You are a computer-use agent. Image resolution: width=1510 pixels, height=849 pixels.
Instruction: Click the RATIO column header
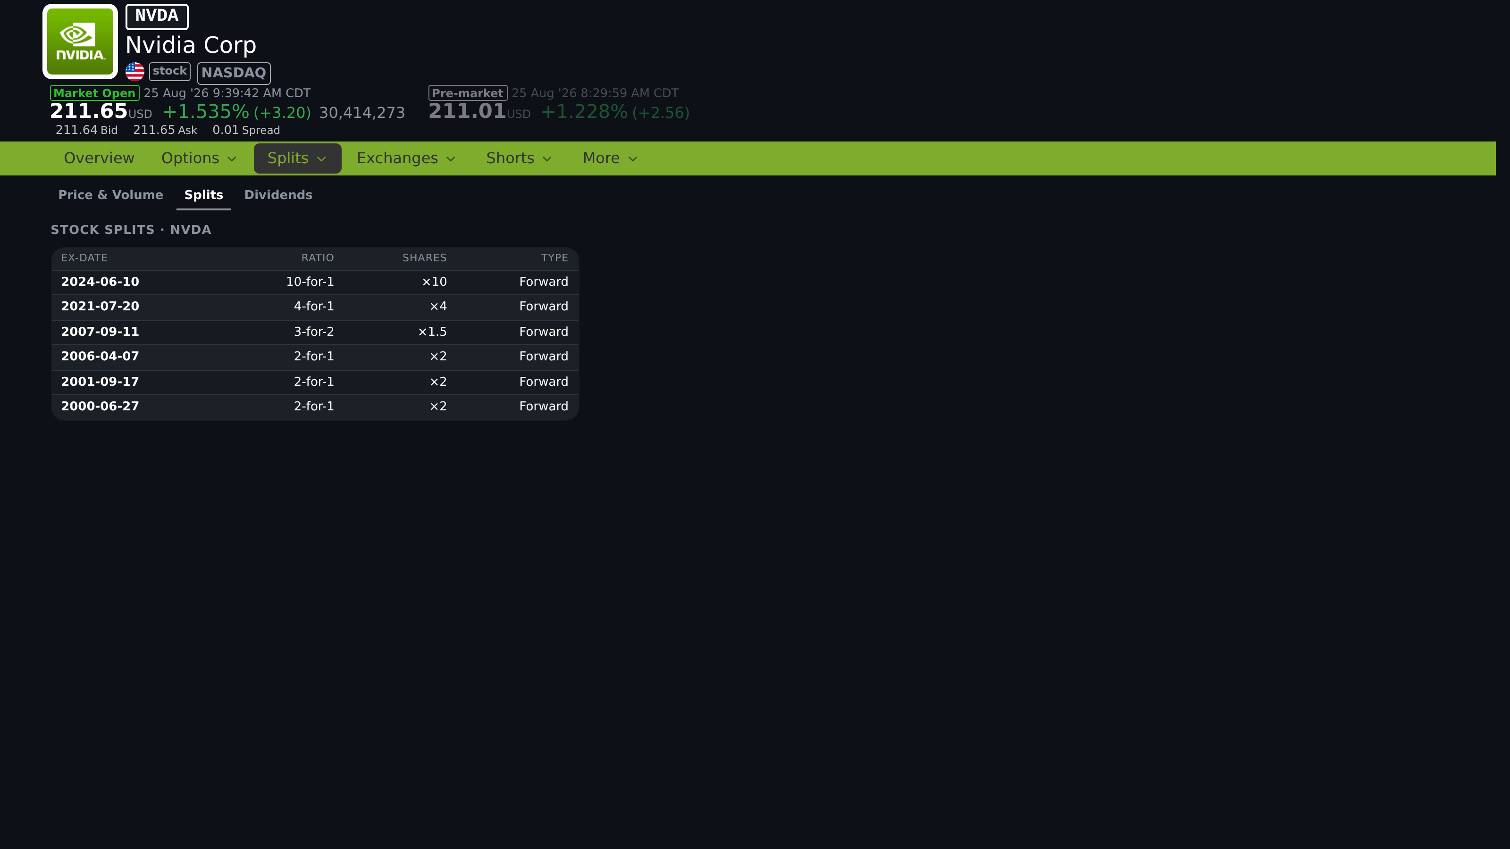click(x=318, y=258)
